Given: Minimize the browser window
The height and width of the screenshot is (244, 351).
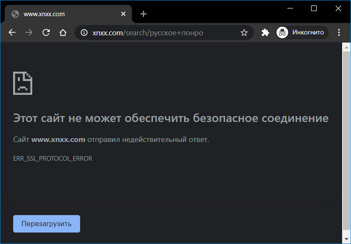Looking at the screenshot, I should click(x=290, y=8).
